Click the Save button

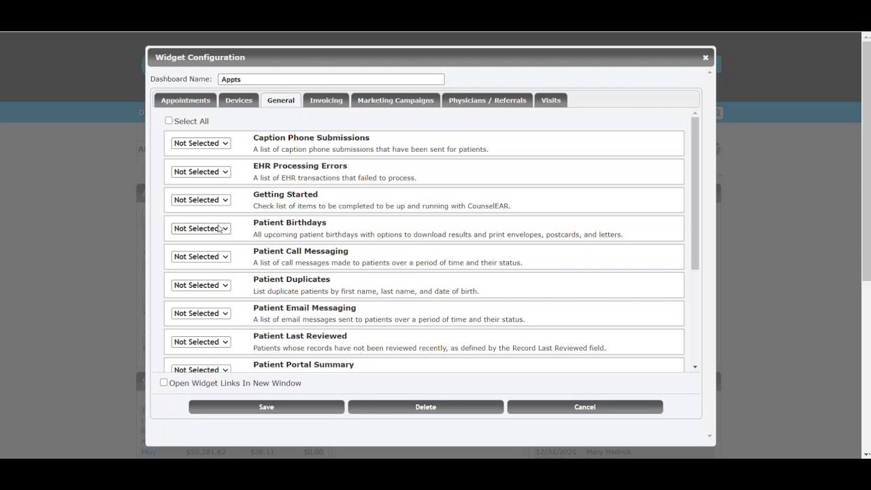click(x=267, y=407)
